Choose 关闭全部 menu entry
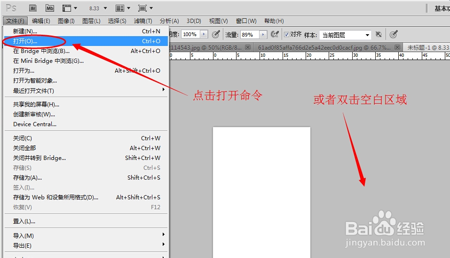Image resolution: width=450 pixels, height=258 pixels. pyautogui.click(x=86, y=148)
